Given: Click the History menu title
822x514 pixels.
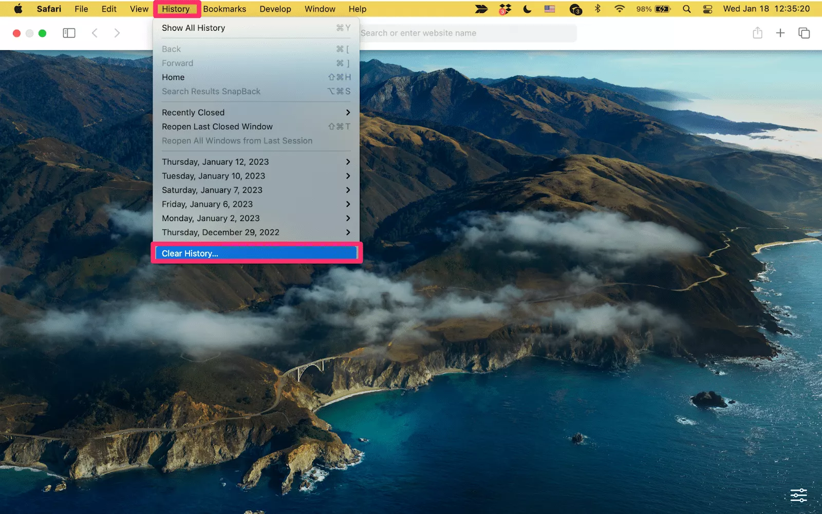Looking at the screenshot, I should (176, 9).
